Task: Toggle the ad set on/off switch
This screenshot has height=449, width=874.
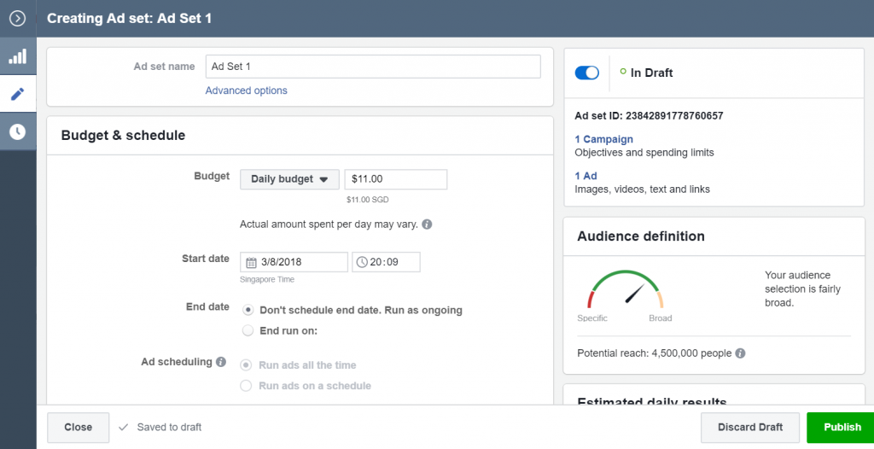Action: tap(587, 73)
